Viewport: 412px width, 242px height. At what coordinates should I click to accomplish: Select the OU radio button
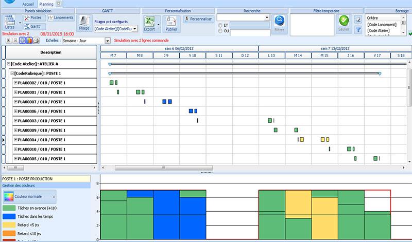220,31
